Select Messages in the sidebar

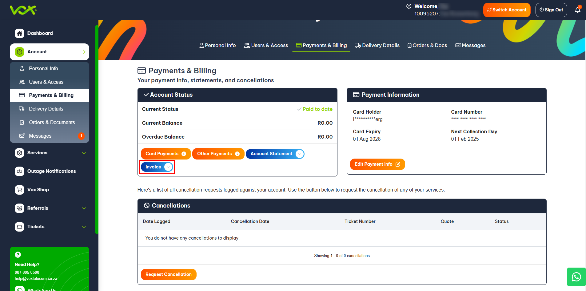[40, 136]
